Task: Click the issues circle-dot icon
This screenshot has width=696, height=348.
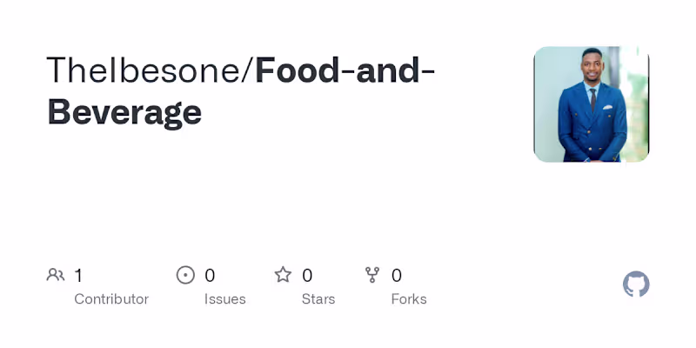Action: [185, 275]
